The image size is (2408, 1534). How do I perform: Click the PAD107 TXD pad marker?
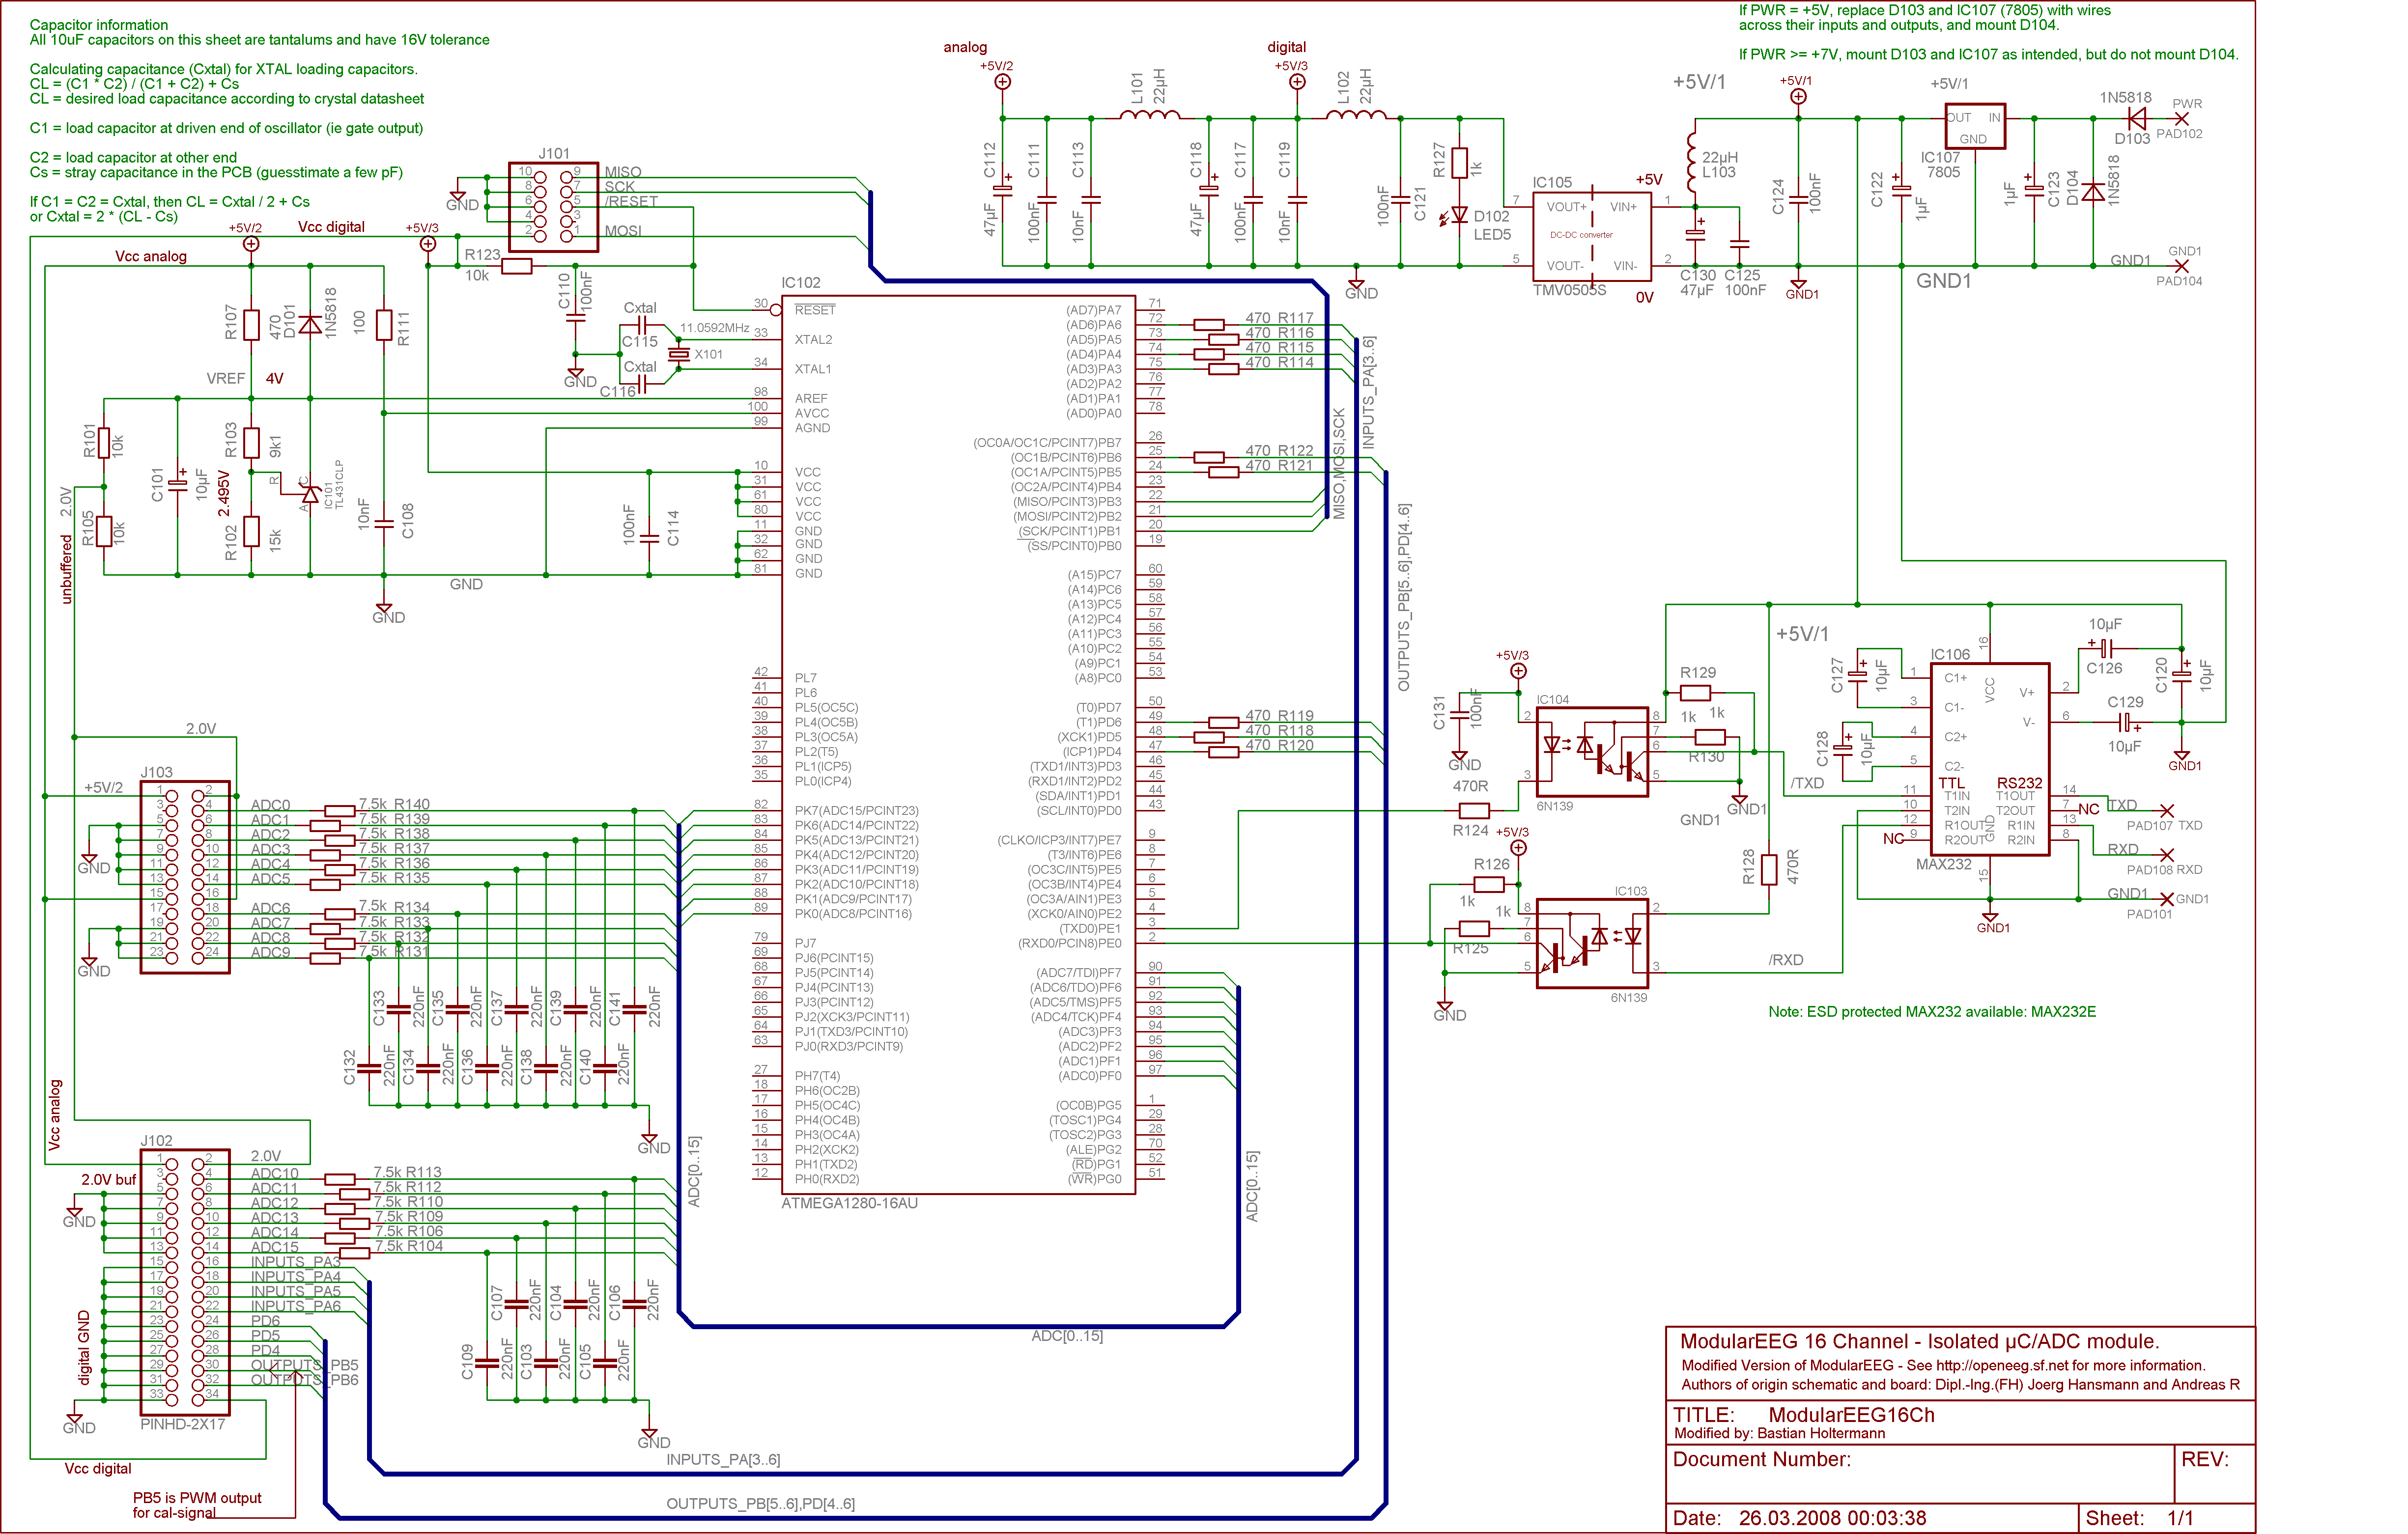pos(2166,810)
